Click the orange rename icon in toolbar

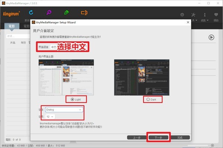pyautogui.click(x=84, y=13)
